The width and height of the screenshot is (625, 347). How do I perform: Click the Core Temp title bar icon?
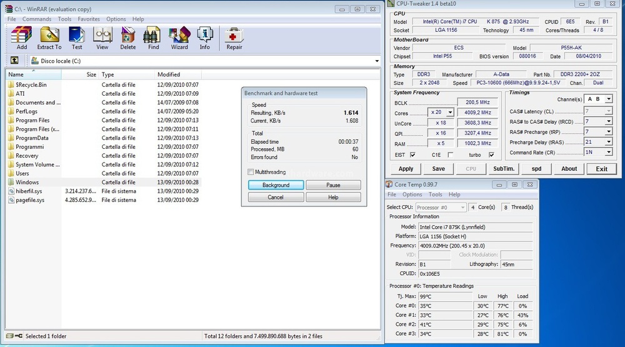tap(389, 184)
